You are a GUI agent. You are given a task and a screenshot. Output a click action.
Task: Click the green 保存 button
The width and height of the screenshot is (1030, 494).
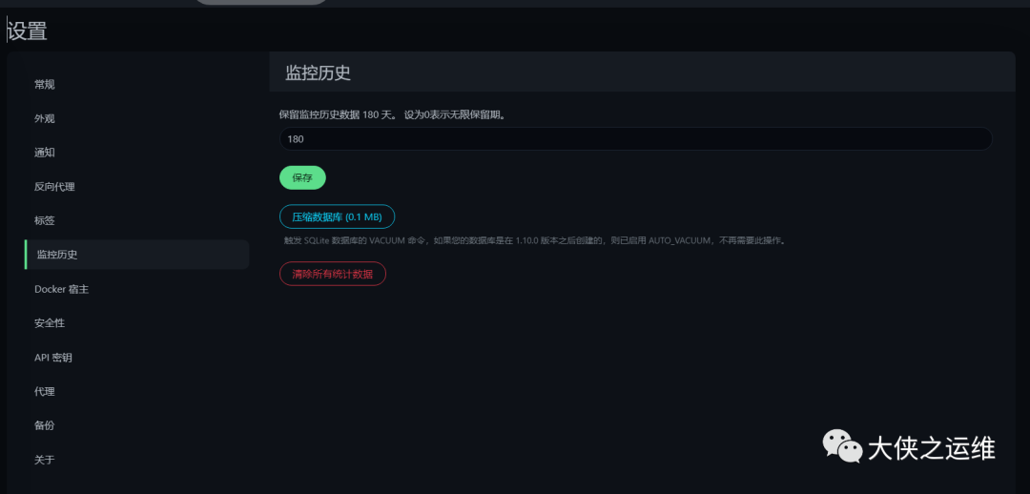(x=302, y=178)
